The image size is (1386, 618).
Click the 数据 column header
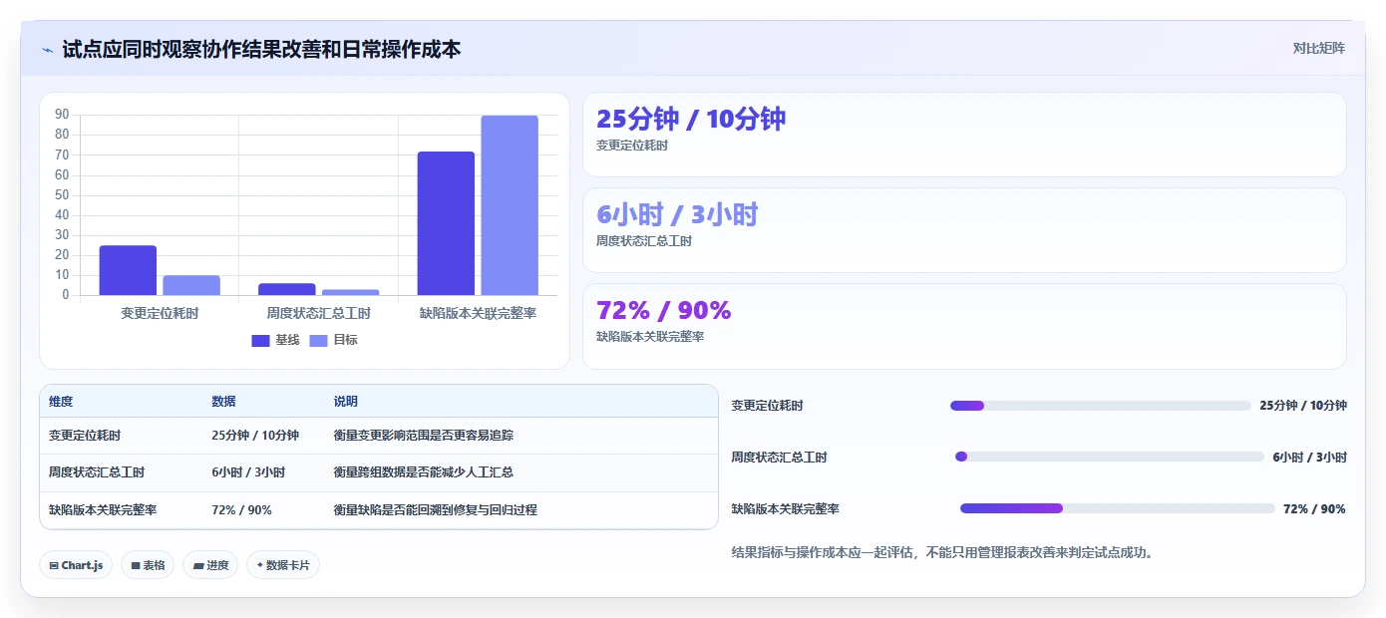pos(223,402)
